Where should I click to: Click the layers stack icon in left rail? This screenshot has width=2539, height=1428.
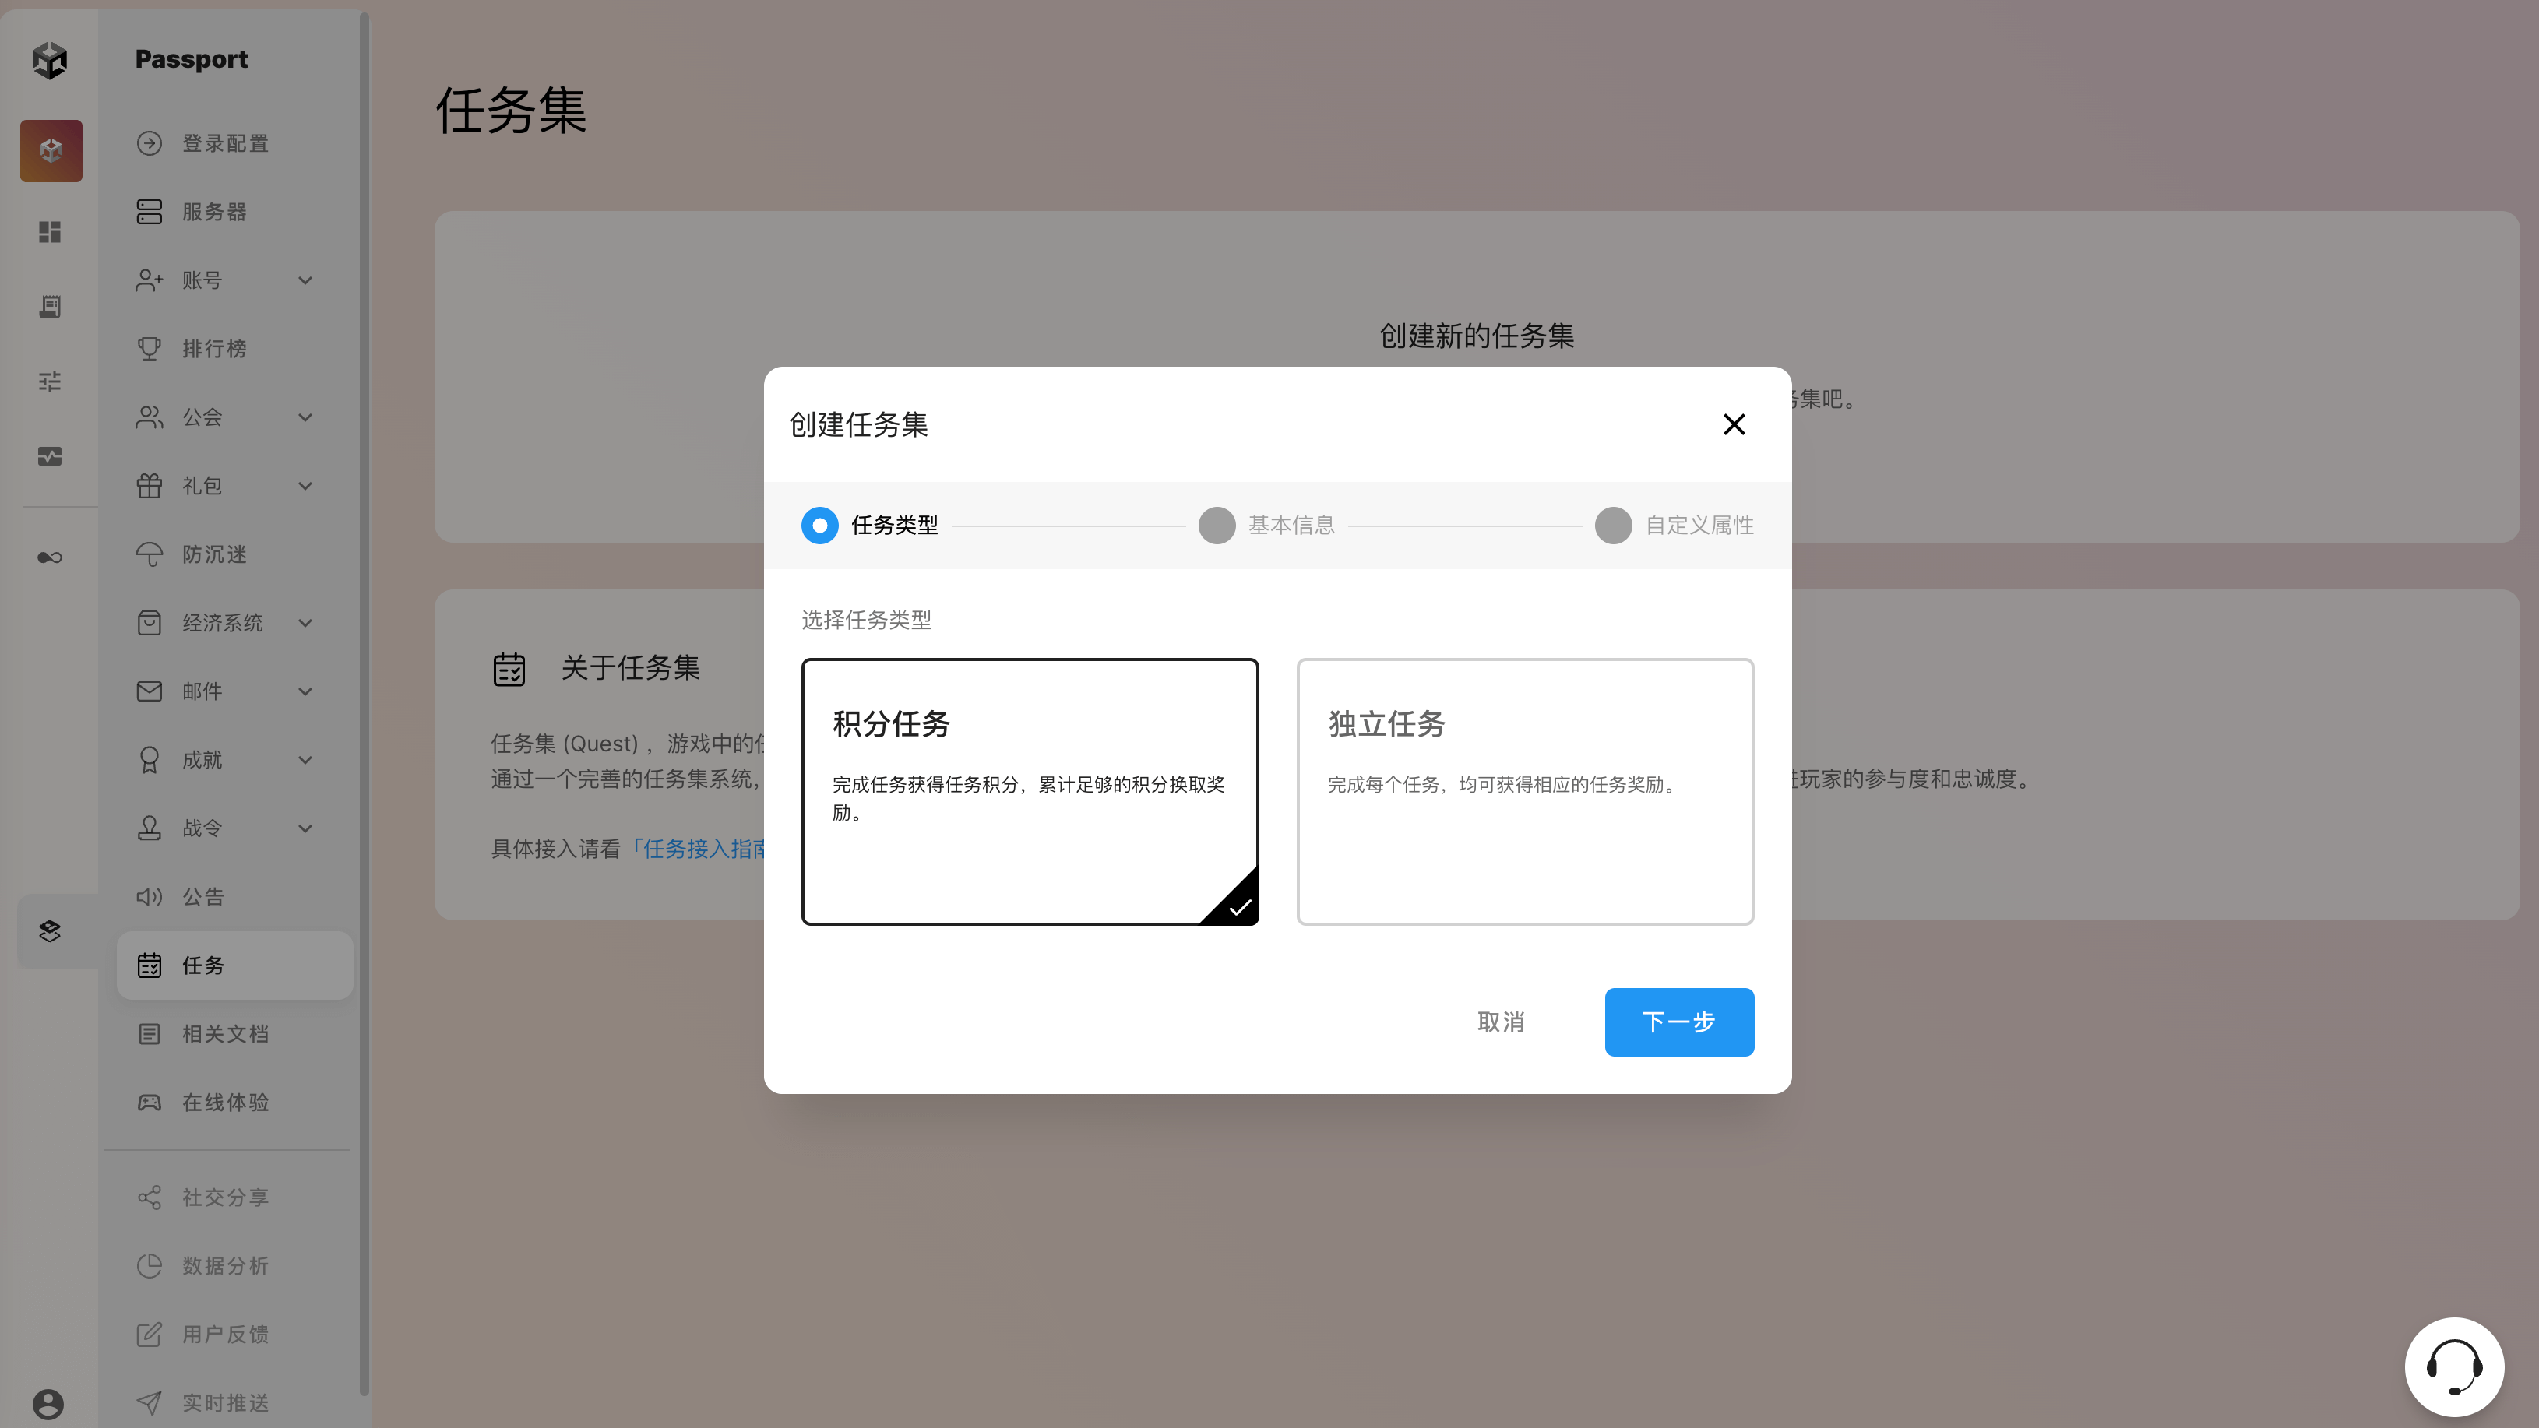tap(49, 930)
